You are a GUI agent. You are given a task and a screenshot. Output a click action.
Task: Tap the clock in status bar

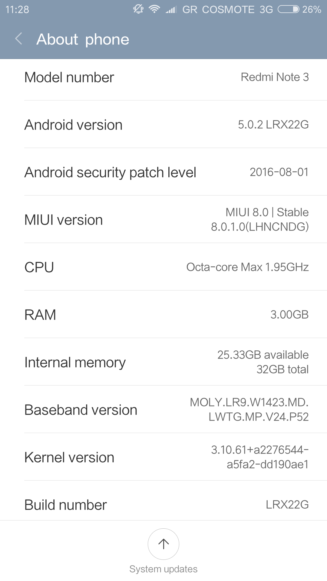point(17,10)
